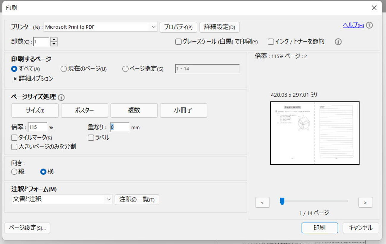Image resolution: width=386 pixels, height=244 pixels.
Task: Open the プリンター dropdown list
Action: [x=153, y=27]
